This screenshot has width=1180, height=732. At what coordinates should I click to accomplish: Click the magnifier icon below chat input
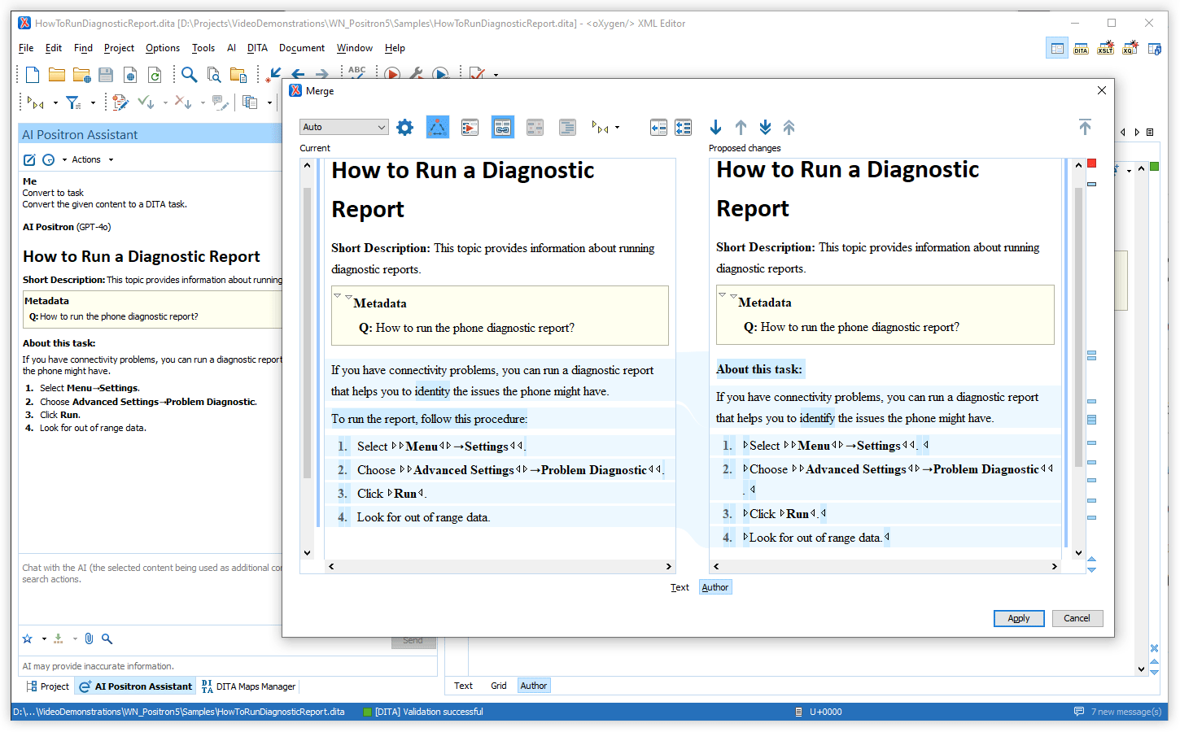[x=107, y=638]
